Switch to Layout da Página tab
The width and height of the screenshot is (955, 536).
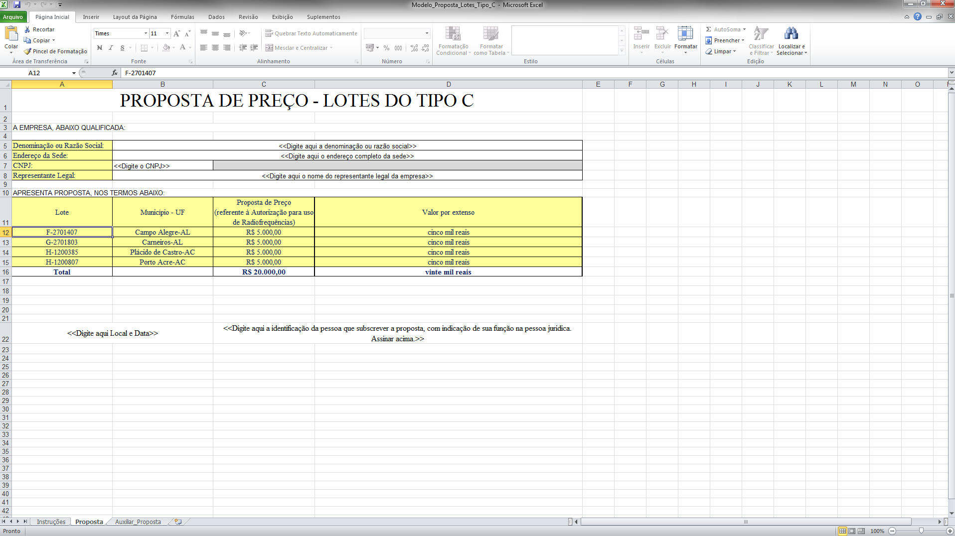[135, 17]
